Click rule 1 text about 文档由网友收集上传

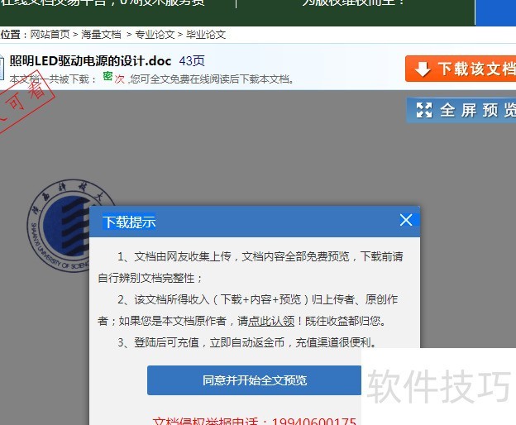(x=251, y=267)
